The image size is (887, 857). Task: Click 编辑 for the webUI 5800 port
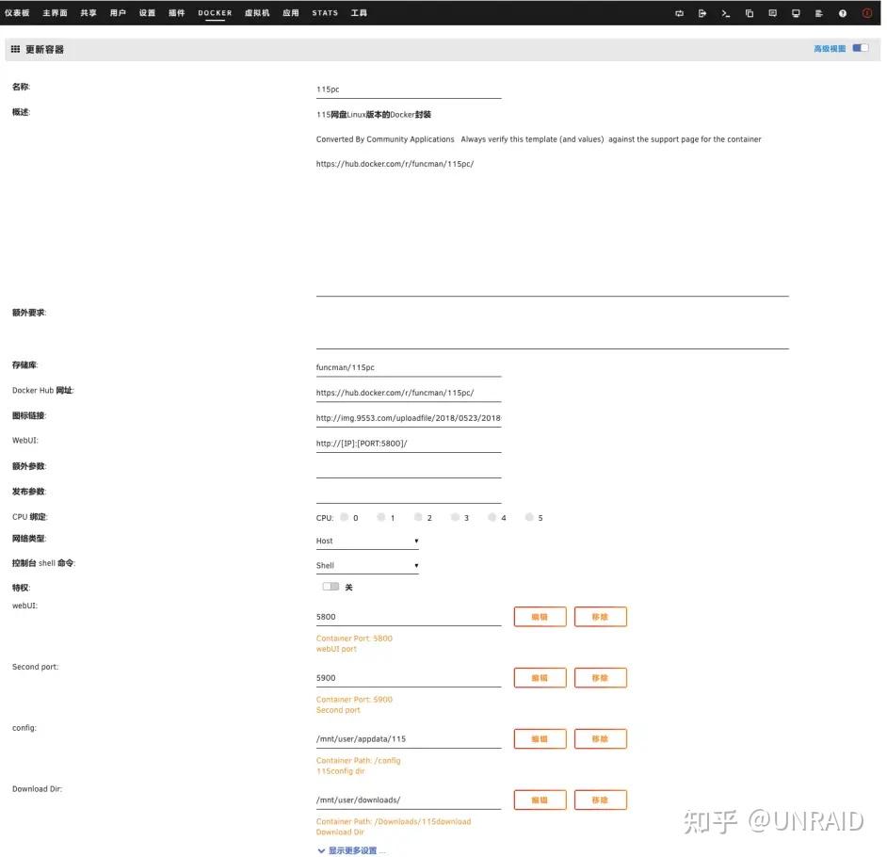540,616
